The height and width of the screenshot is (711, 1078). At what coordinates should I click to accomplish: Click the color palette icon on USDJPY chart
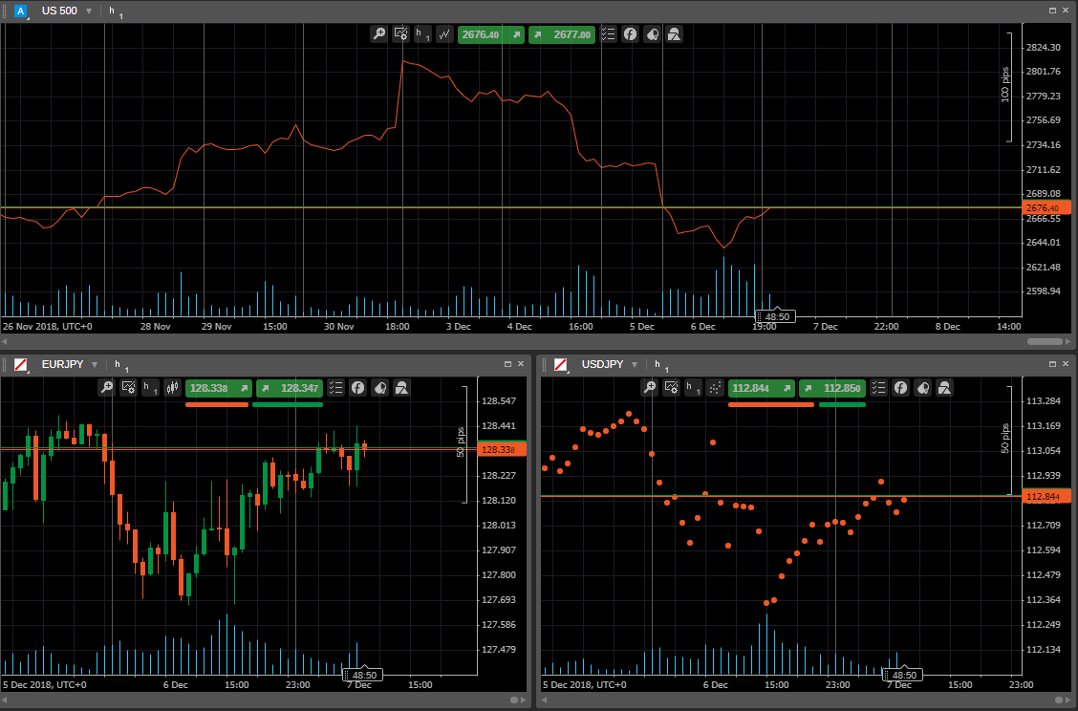(x=922, y=388)
